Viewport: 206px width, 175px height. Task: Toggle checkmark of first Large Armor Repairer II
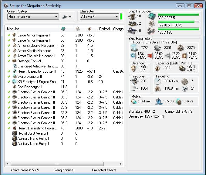(9, 35)
